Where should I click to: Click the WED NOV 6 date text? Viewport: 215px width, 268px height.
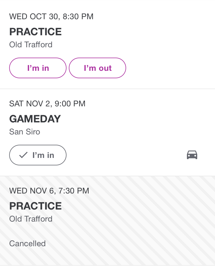pyautogui.click(x=32, y=191)
